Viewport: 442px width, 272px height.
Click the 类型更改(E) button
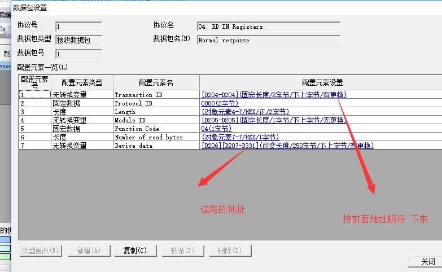point(41,251)
